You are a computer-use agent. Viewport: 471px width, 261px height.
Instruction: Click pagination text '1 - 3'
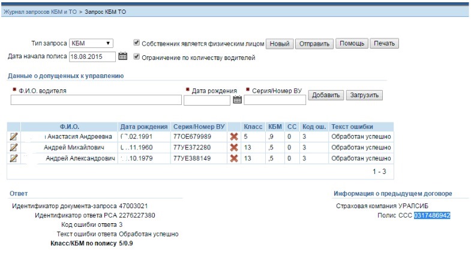(379, 172)
